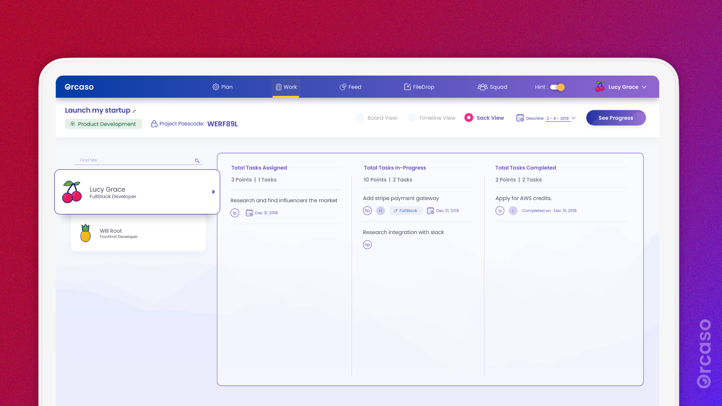Click the project passcode lock icon

[155, 124]
